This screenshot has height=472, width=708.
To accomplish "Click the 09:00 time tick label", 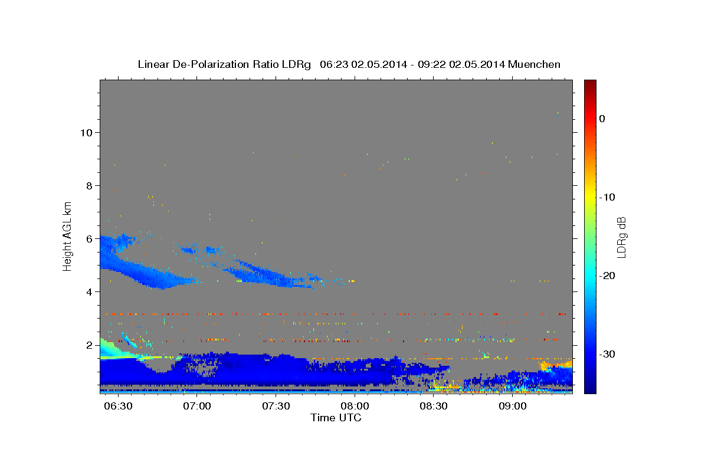I will pyautogui.click(x=513, y=407).
